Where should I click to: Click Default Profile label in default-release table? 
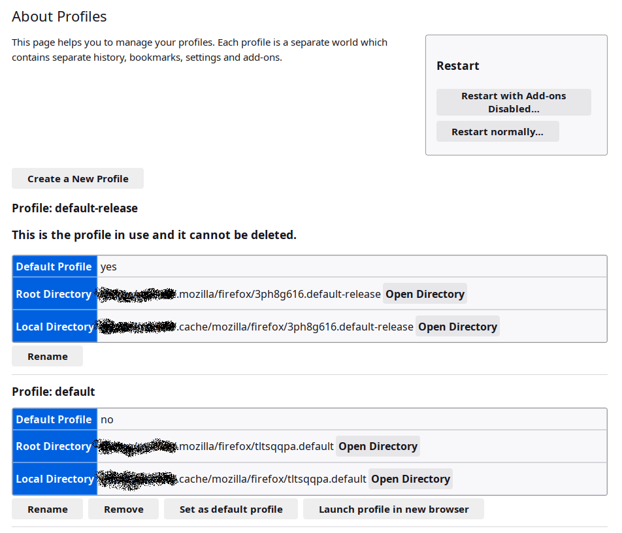pyautogui.click(x=54, y=266)
